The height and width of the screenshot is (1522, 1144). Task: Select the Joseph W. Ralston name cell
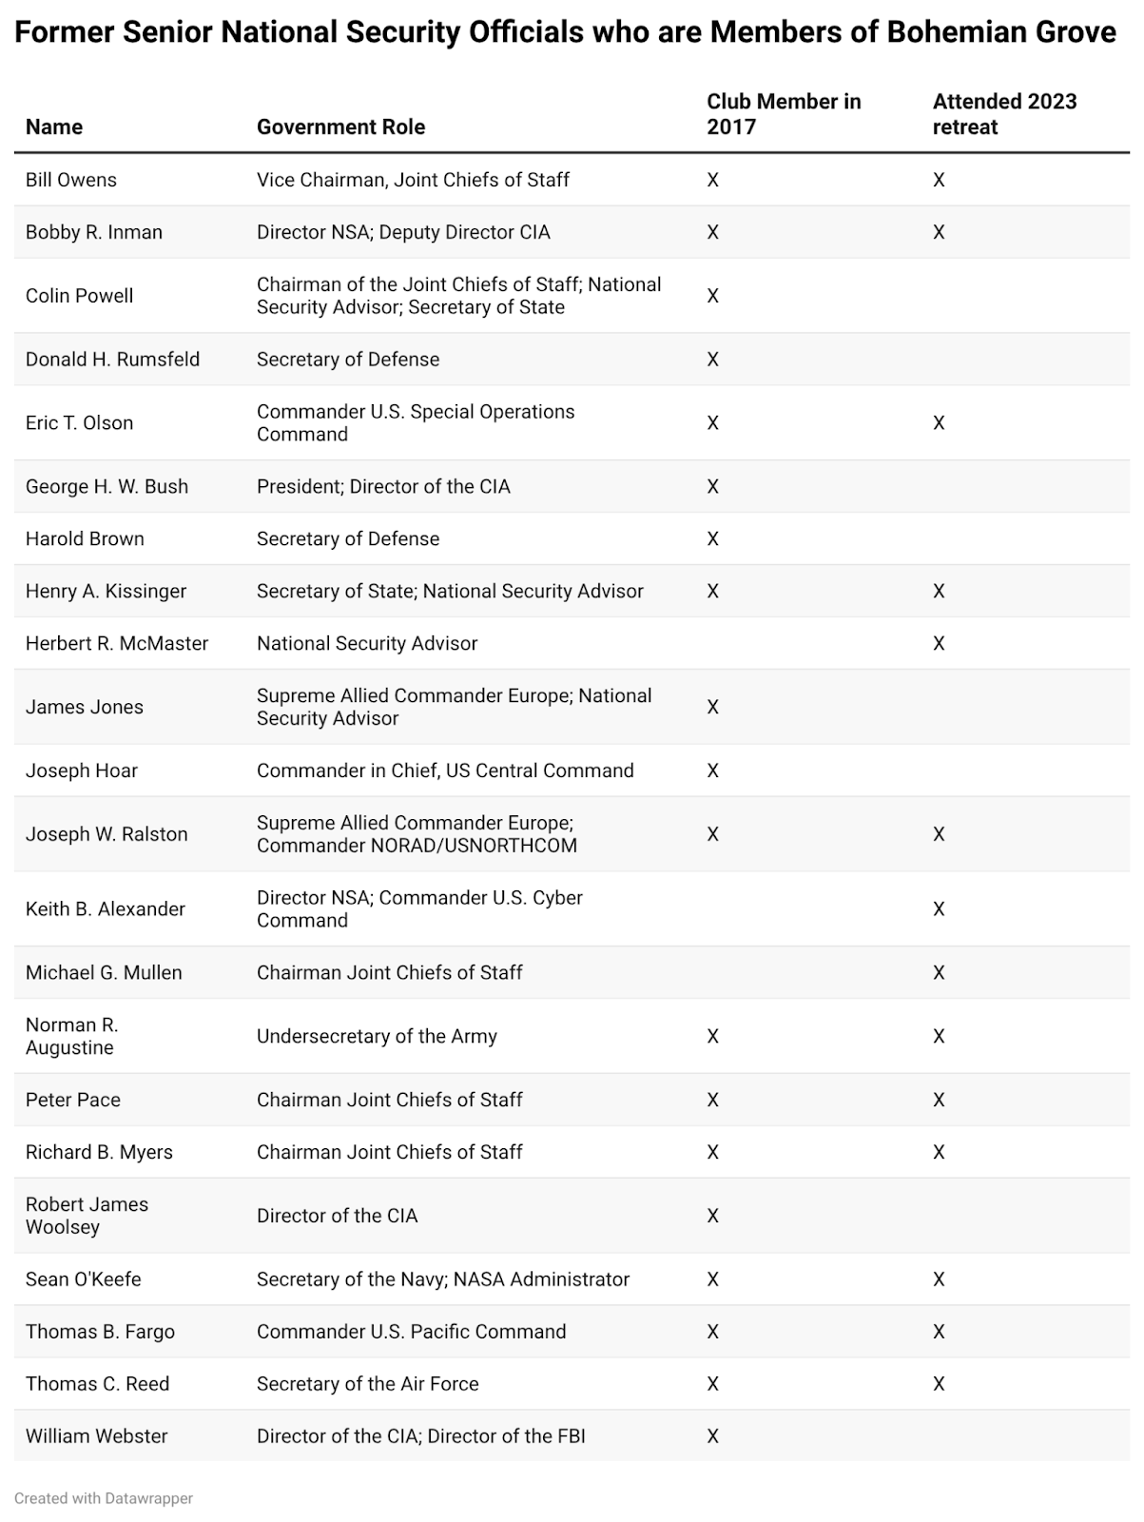click(x=107, y=834)
